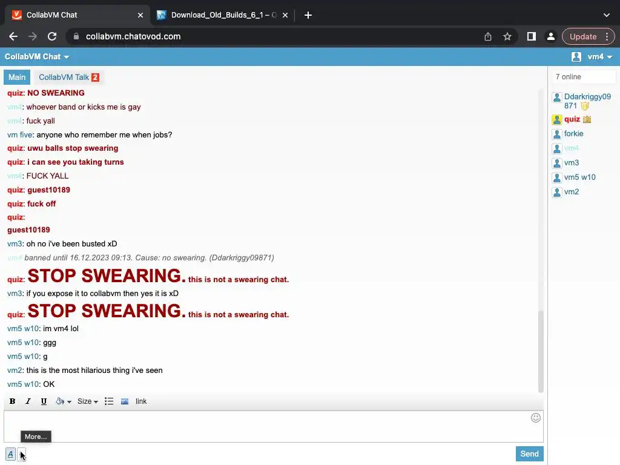Reload the current page
620x465 pixels.
52,36
